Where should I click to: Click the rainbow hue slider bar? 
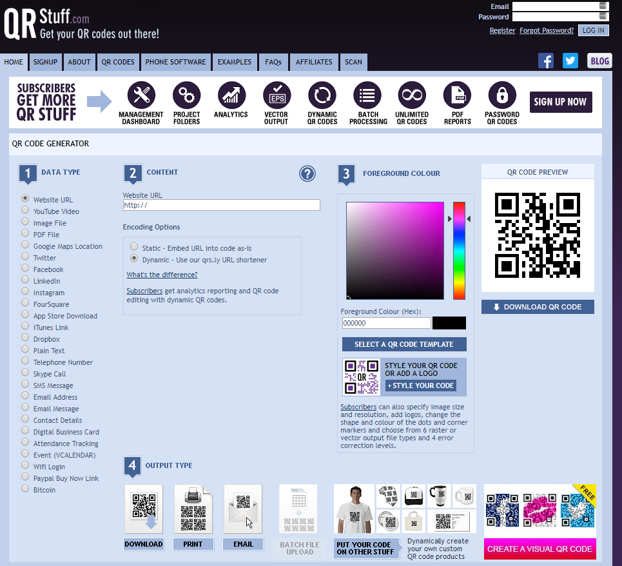(x=459, y=251)
